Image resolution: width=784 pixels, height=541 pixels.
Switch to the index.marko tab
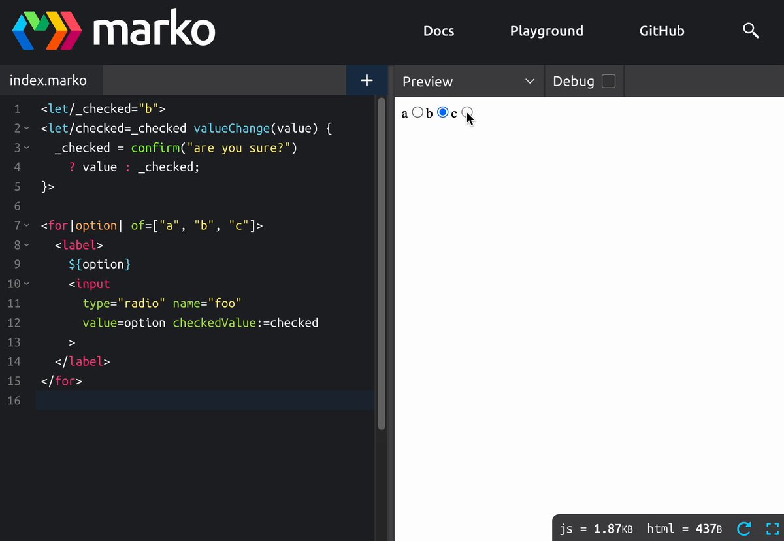pyautogui.click(x=48, y=81)
